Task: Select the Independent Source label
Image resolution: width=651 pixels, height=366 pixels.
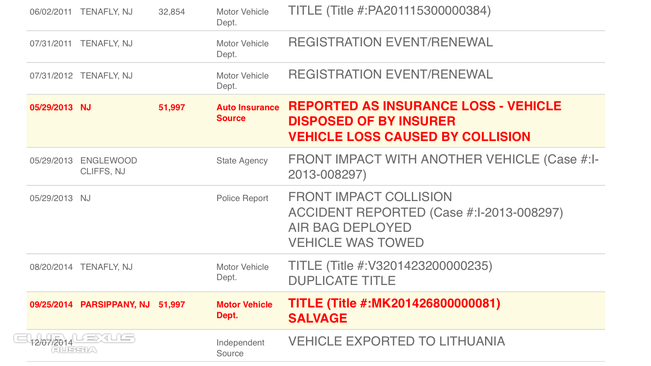Action: point(241,348)
